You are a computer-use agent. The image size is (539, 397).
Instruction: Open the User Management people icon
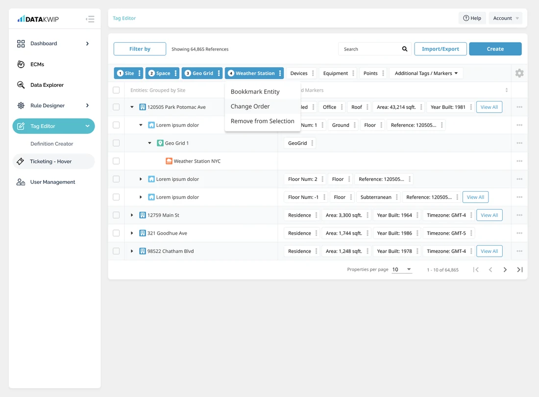pyautogui.click(x=21, y=182)
